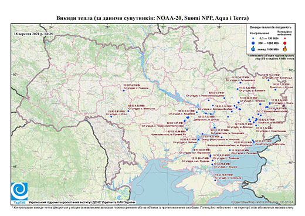305x216 pixels.
Task: Click the southernmost blue marker in Crimea
Action: click(215, 180)
